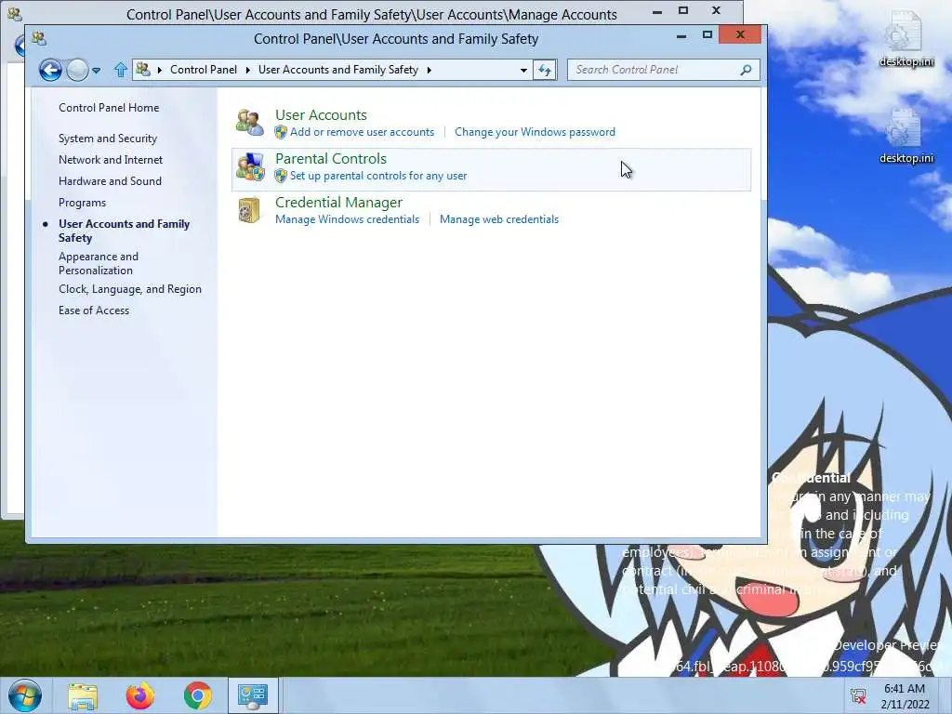Open Credential Manager safe icon
Viewport: 952px width, 714px height.
click(249, 210)
